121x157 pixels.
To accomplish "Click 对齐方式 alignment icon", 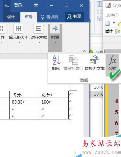I will click(38, 29).
